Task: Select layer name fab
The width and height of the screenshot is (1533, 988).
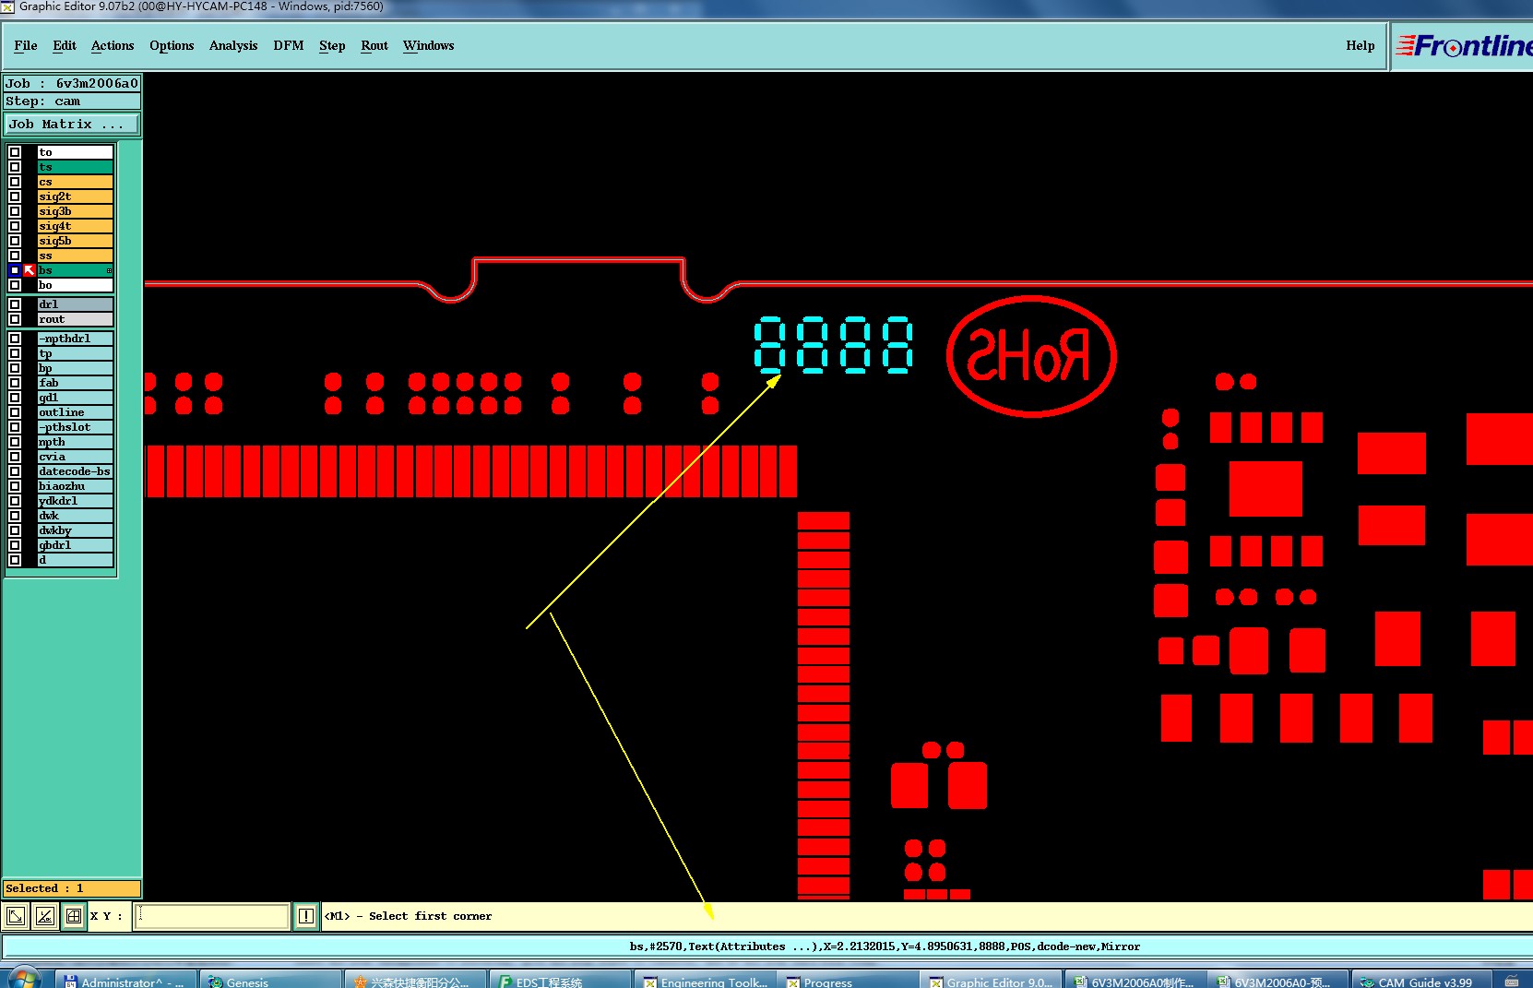Action: pos(75,383)
